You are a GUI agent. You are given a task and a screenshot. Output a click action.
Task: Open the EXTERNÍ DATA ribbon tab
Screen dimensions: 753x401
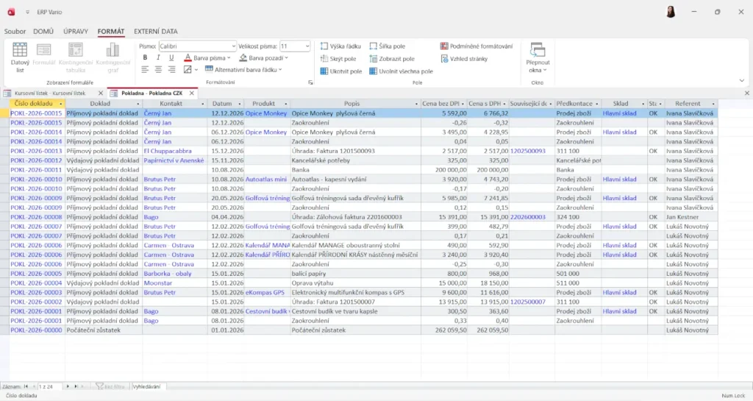[x=155, y=32]
